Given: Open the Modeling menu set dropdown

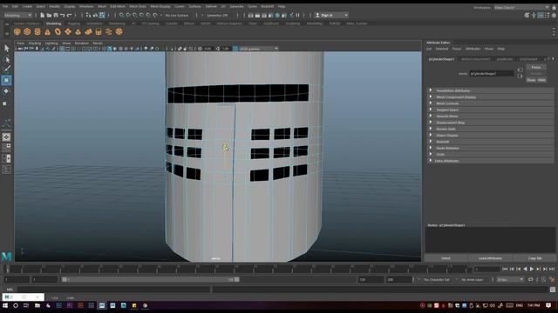Looking at the screenshot, I should point(17,16).
